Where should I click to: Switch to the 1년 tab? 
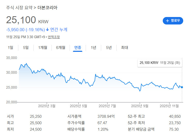pyautogui.click(x=93, y=47)
